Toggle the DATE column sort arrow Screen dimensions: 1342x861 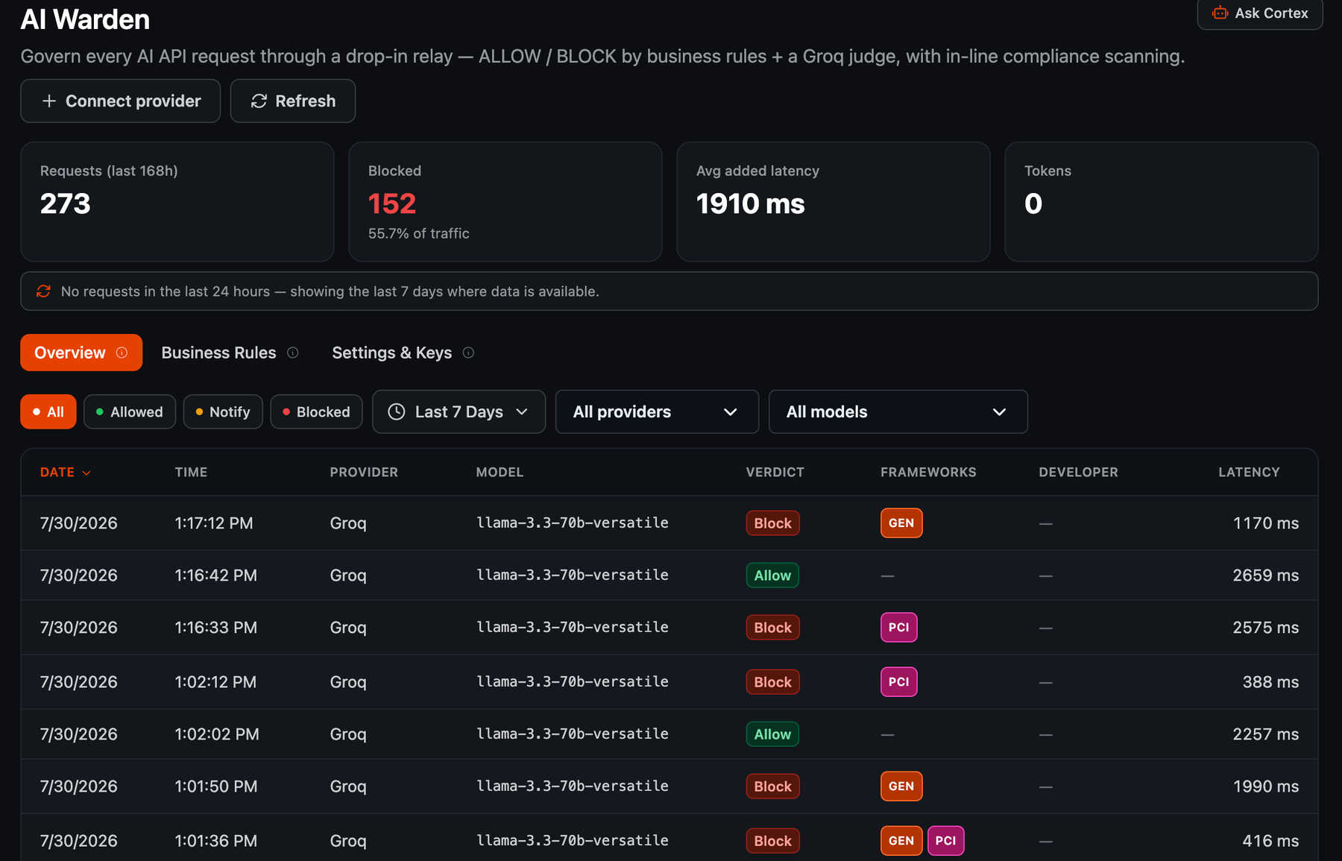click(86, 473)
